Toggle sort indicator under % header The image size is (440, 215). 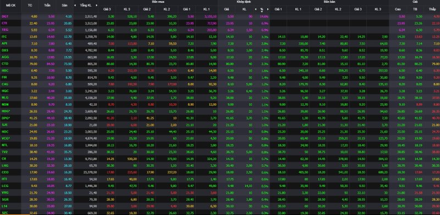tap(262, 12)
